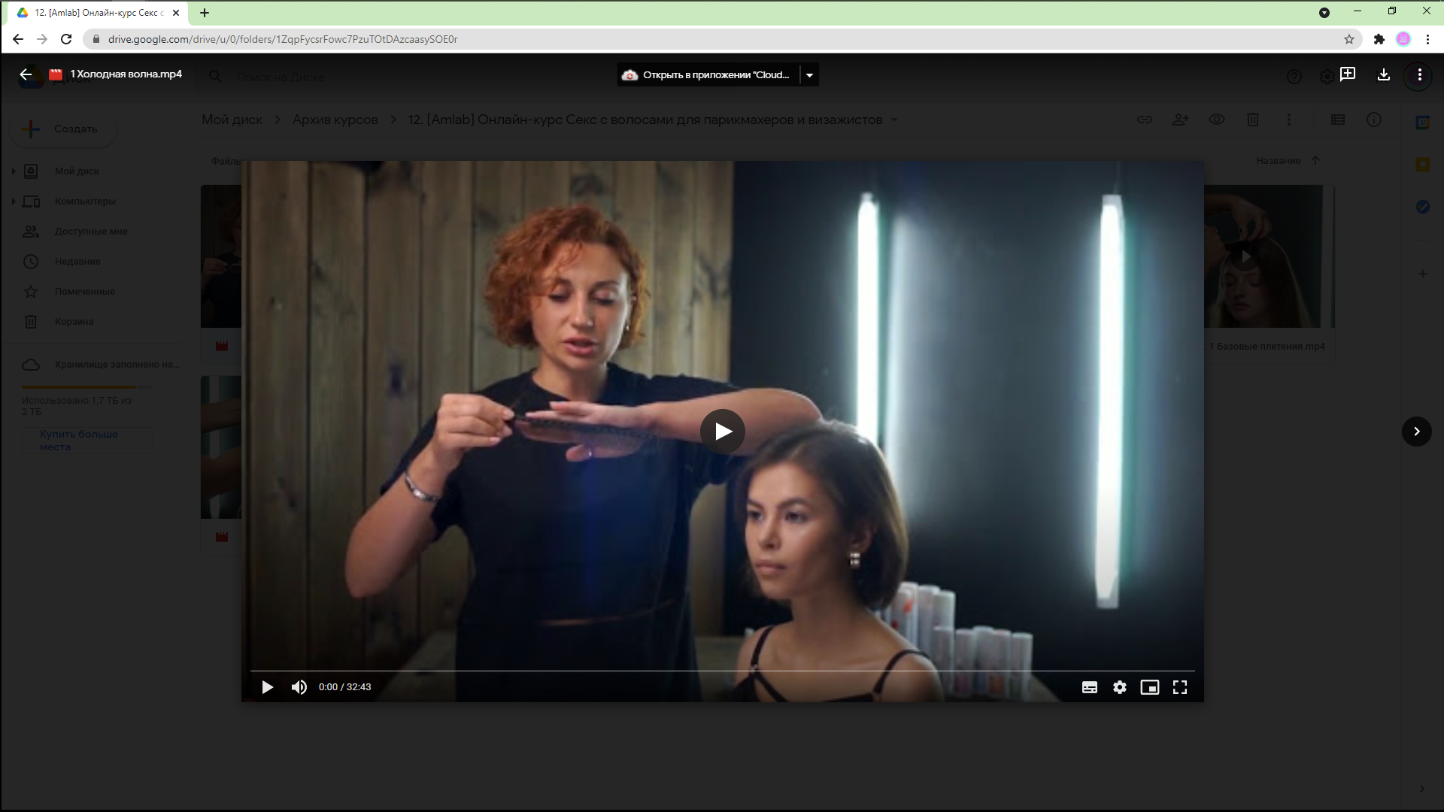Screen dimensions: 1444x812
Task: Open video player settings gear
Action: [x=1120, y=687]
